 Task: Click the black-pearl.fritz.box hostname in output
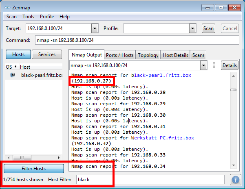(161, 75)
